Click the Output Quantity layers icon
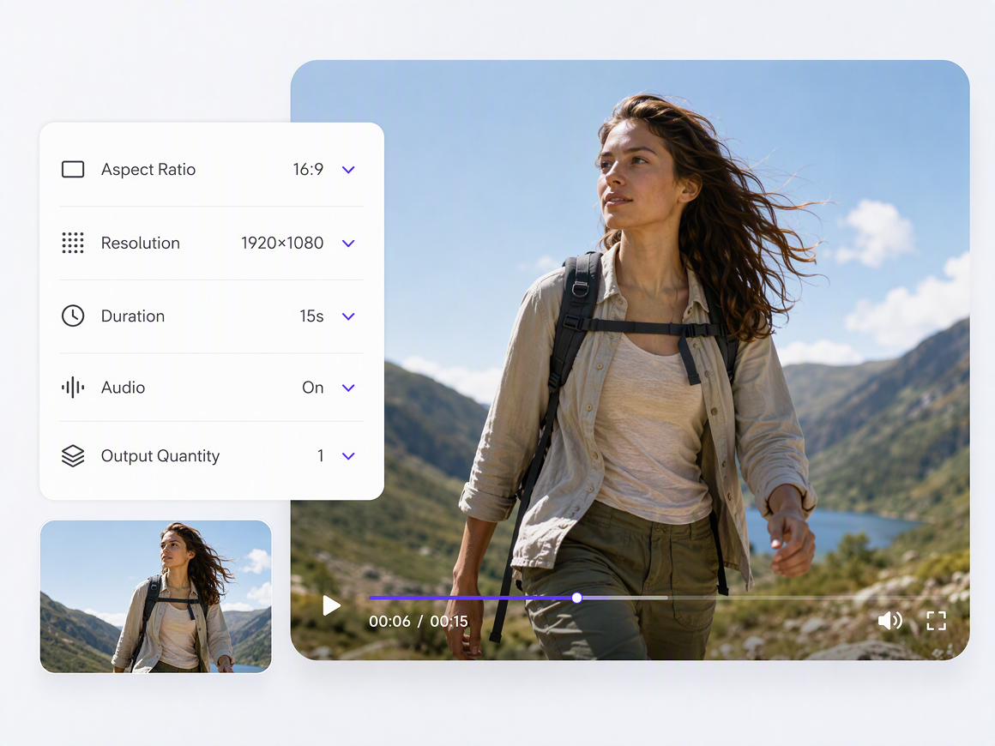The image size is (995, 746). [73, 455]
